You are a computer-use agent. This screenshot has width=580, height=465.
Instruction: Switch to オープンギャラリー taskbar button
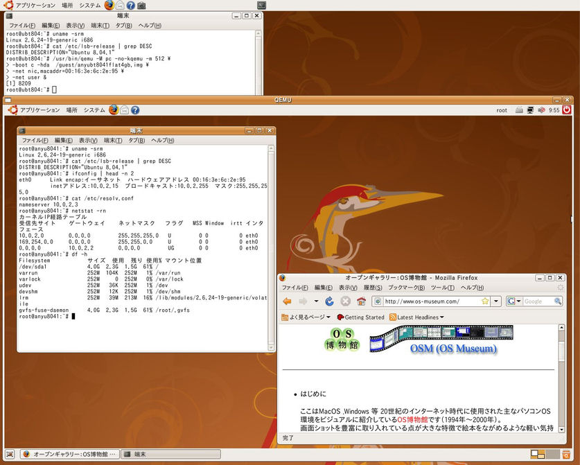[69, 454]
